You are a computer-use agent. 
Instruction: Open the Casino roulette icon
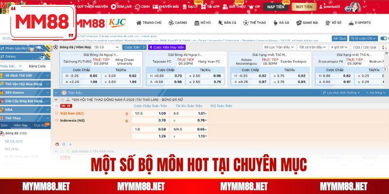tap(171, 23)
